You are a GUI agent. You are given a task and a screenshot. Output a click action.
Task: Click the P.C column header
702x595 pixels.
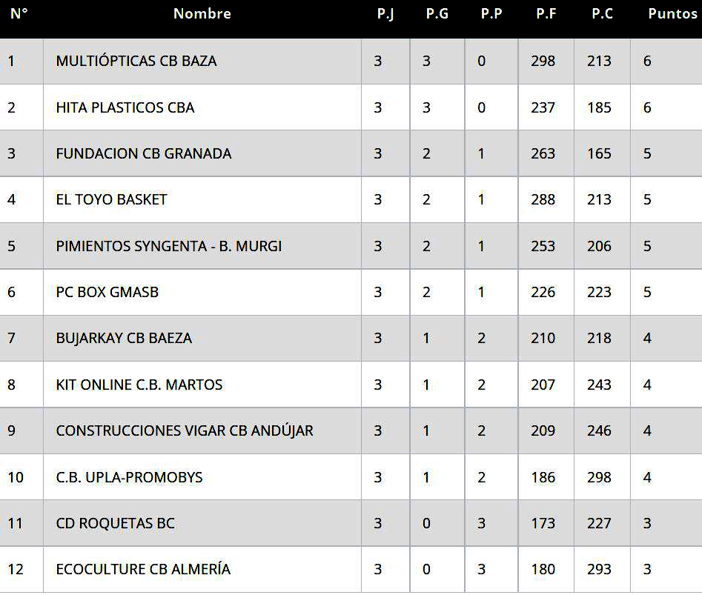click(x=602, y=14)
